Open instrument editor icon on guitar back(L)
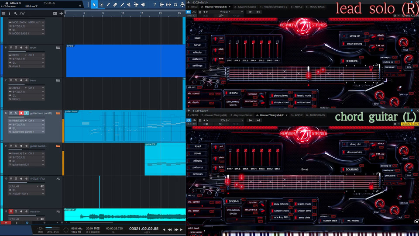The image size is (419, 236). 58,146
